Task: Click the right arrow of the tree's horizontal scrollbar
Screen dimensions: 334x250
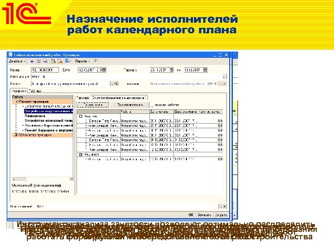Action: [x=71, y=179]
